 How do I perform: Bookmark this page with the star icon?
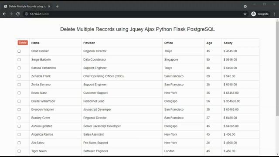[245, 14]
